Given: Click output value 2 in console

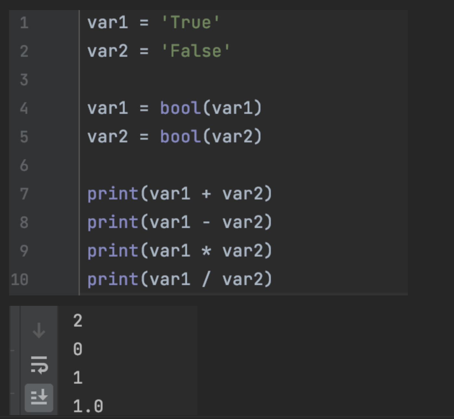Looking at the screenshot, I should pyautogui.click(x=78, y=321).
